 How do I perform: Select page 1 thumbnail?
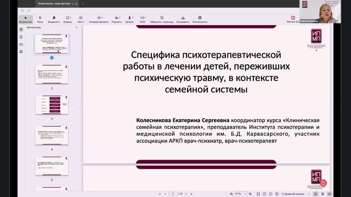[52, 44]
